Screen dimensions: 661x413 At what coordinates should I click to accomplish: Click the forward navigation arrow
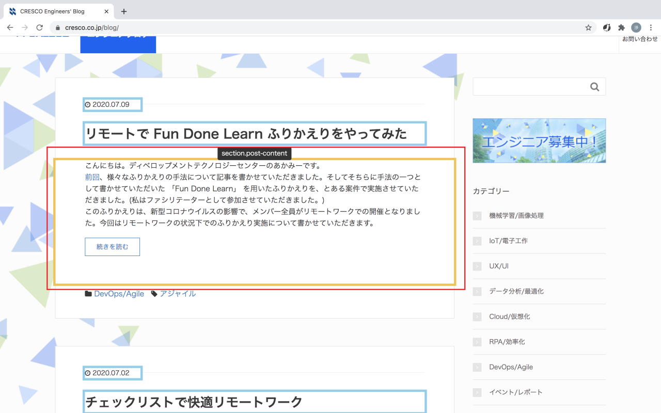tap(24, 28)
